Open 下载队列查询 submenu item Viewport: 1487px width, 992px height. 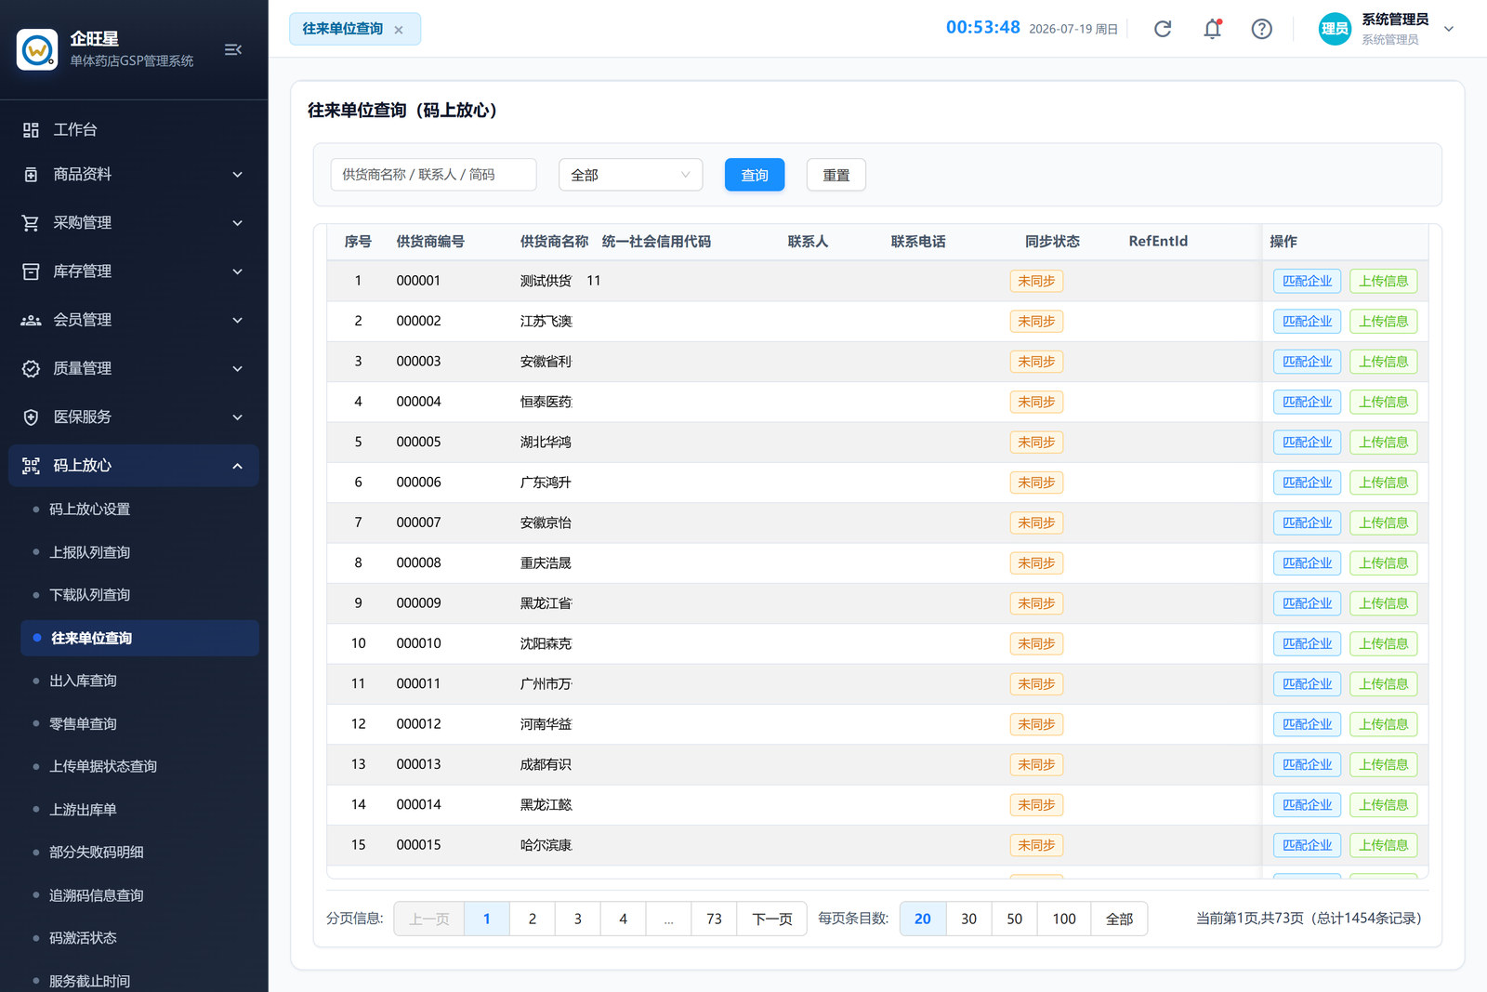click(89, 595)
